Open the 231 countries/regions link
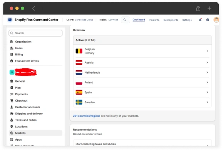This screenshot has height=151, width=223. 87,116
